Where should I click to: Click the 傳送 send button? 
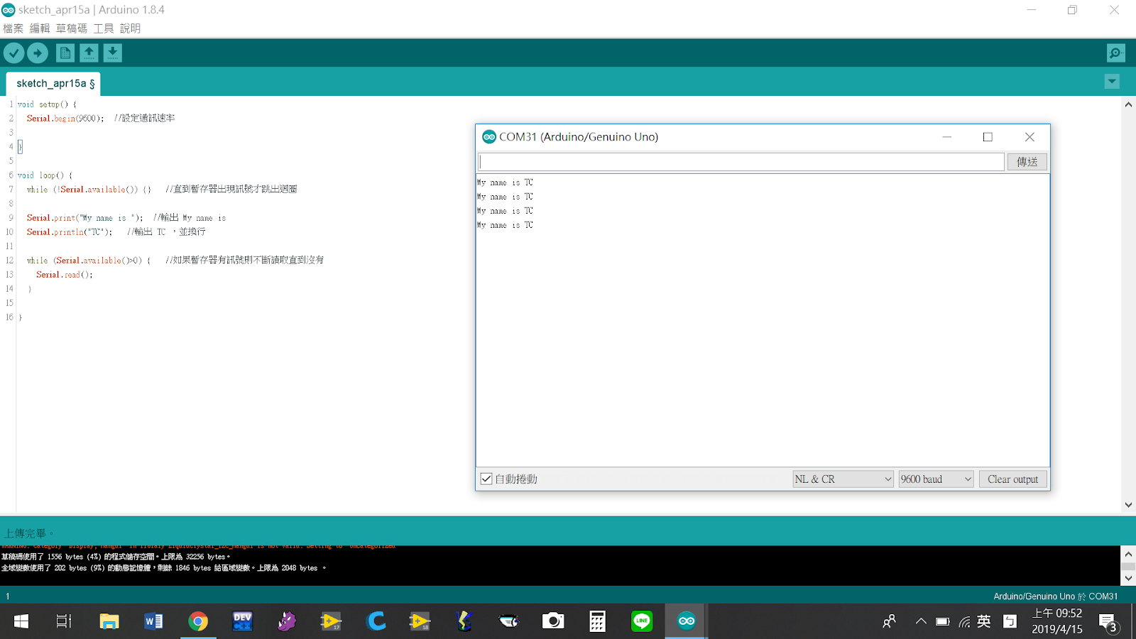(x=1027, y=162)
